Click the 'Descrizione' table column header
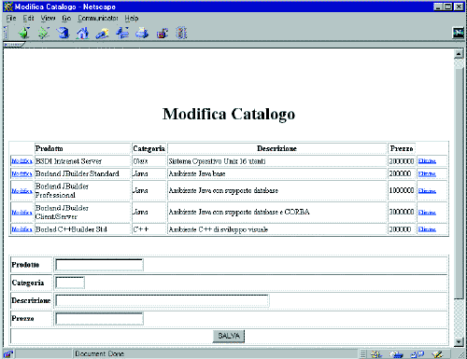 (276, 148)
